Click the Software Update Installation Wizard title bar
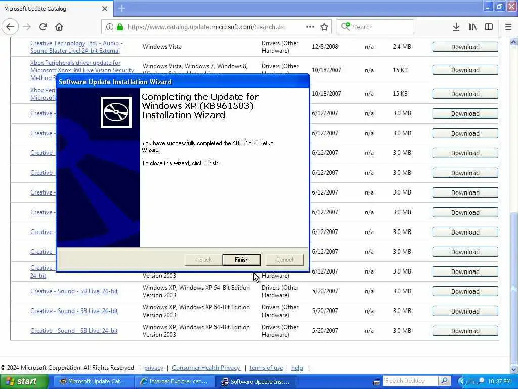 pos(183,82)
